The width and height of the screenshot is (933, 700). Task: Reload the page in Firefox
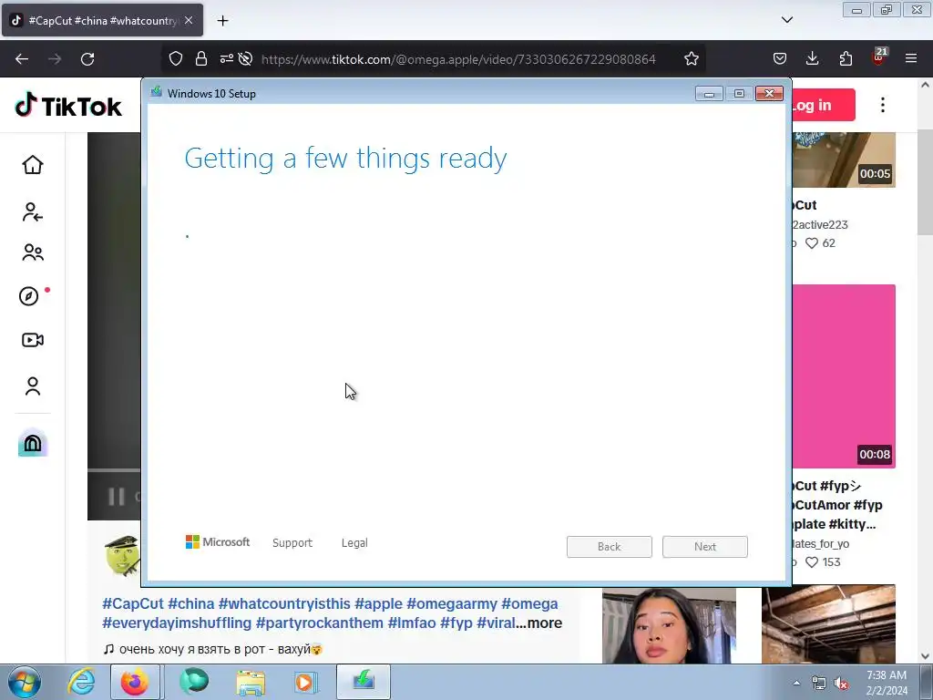tap(87, 59)
